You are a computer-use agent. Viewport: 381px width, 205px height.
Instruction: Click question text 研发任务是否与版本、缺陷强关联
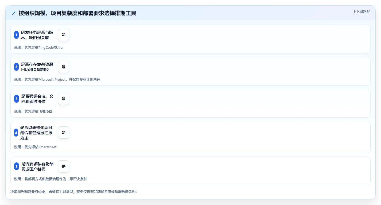coord(37,35)
